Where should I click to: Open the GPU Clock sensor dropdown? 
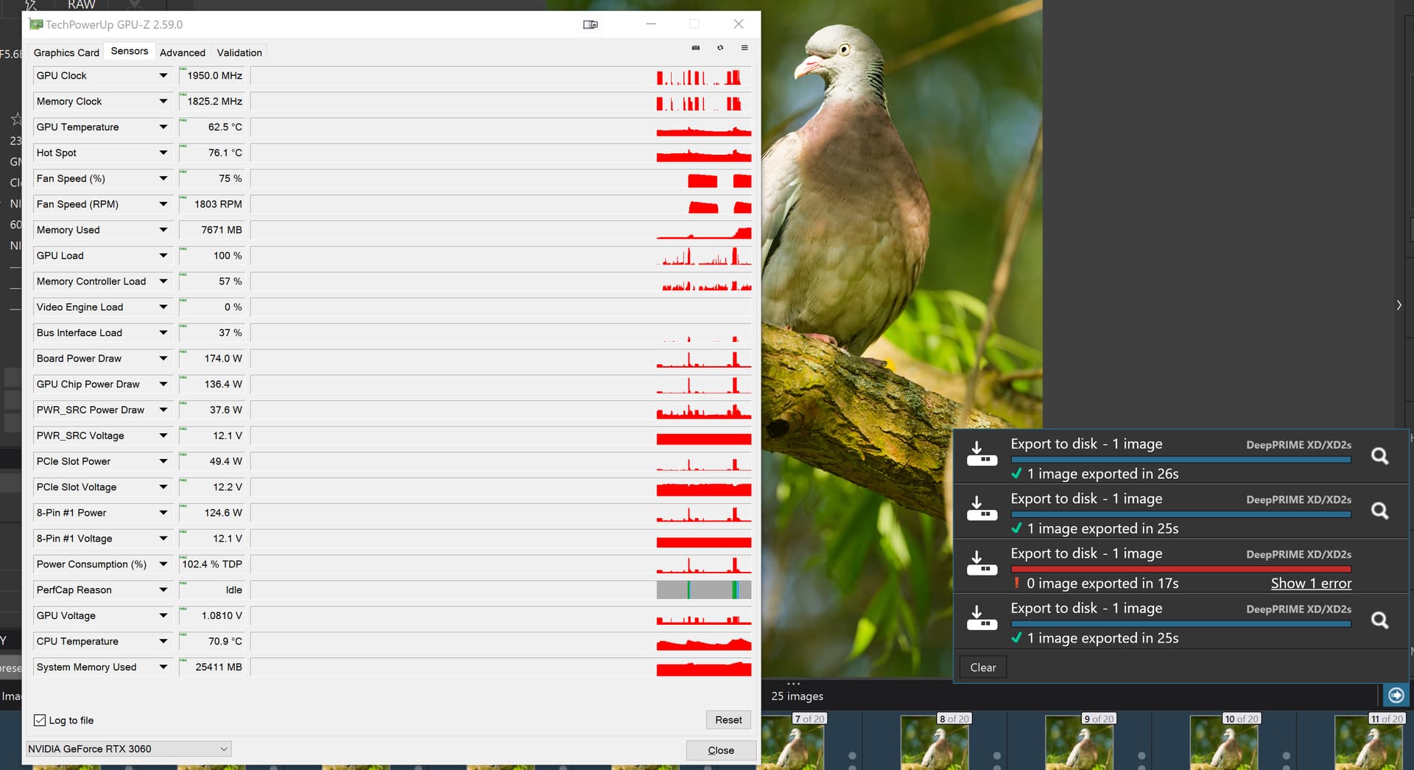(x=163, y=75)
